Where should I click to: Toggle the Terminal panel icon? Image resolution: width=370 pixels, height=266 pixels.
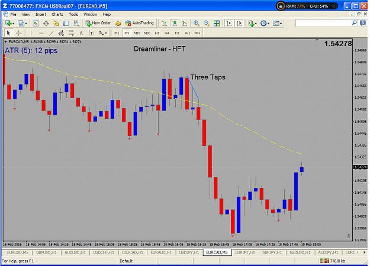66,23
